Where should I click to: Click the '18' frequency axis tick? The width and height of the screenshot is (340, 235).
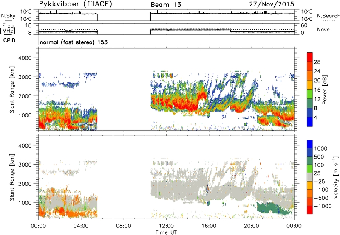coord(28,25)
